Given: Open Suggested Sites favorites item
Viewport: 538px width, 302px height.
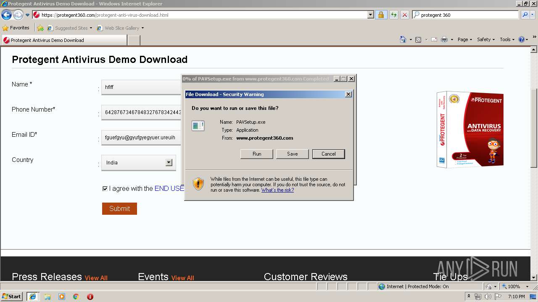Looking at the screenshot, I should (69, 28).
